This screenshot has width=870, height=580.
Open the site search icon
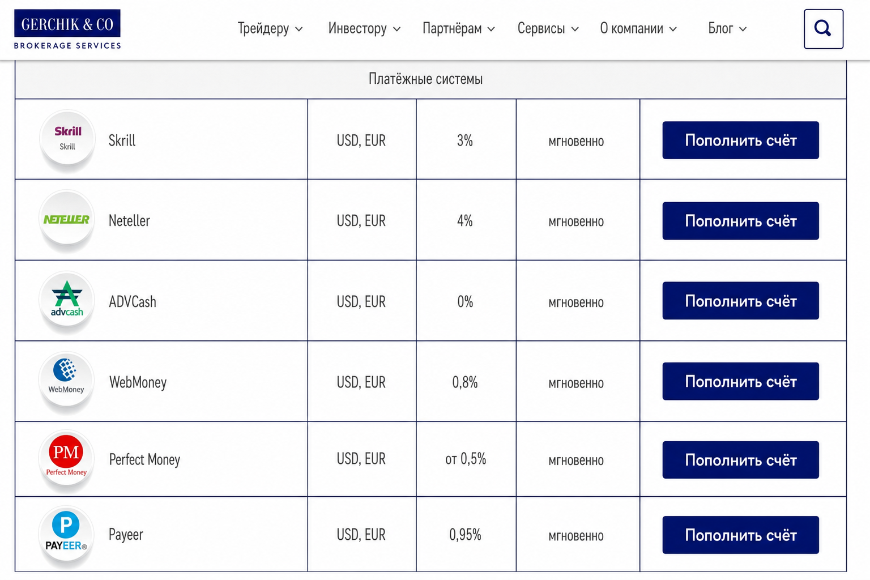823,29
